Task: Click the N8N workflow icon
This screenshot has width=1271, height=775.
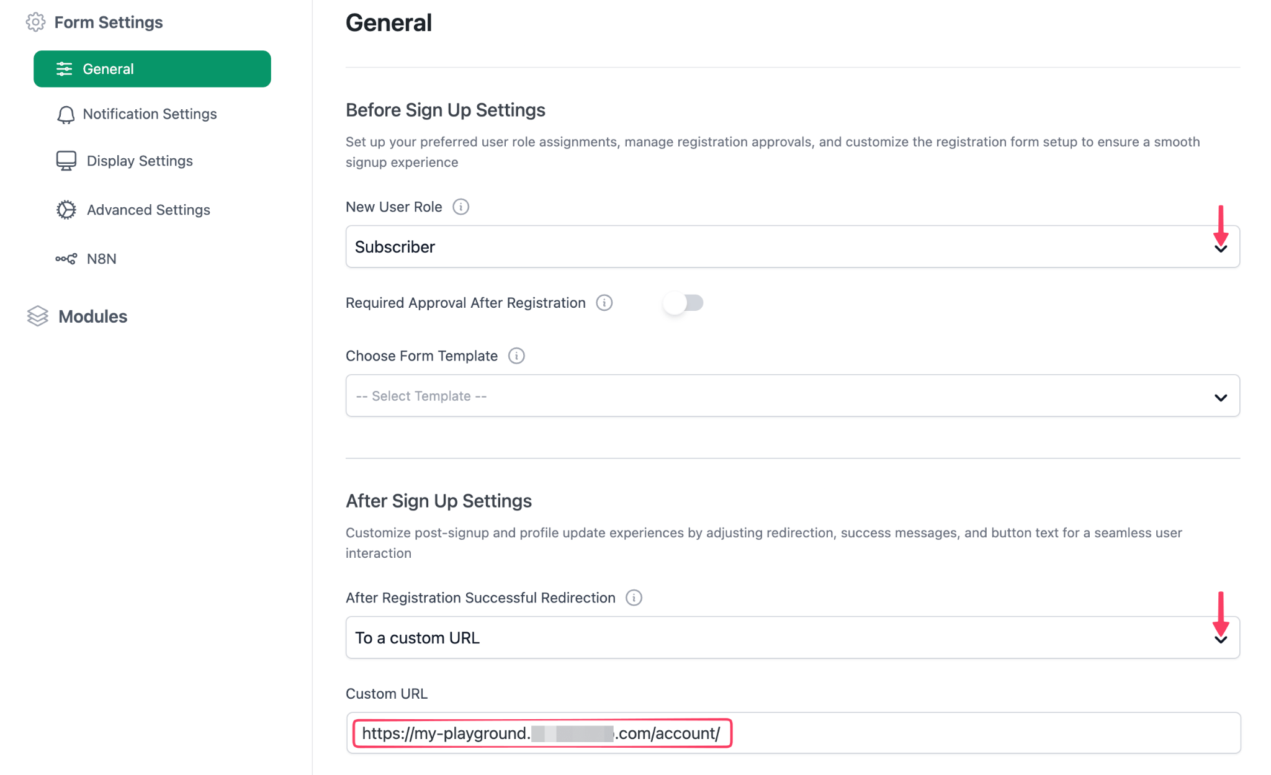Action: point(66,259)
